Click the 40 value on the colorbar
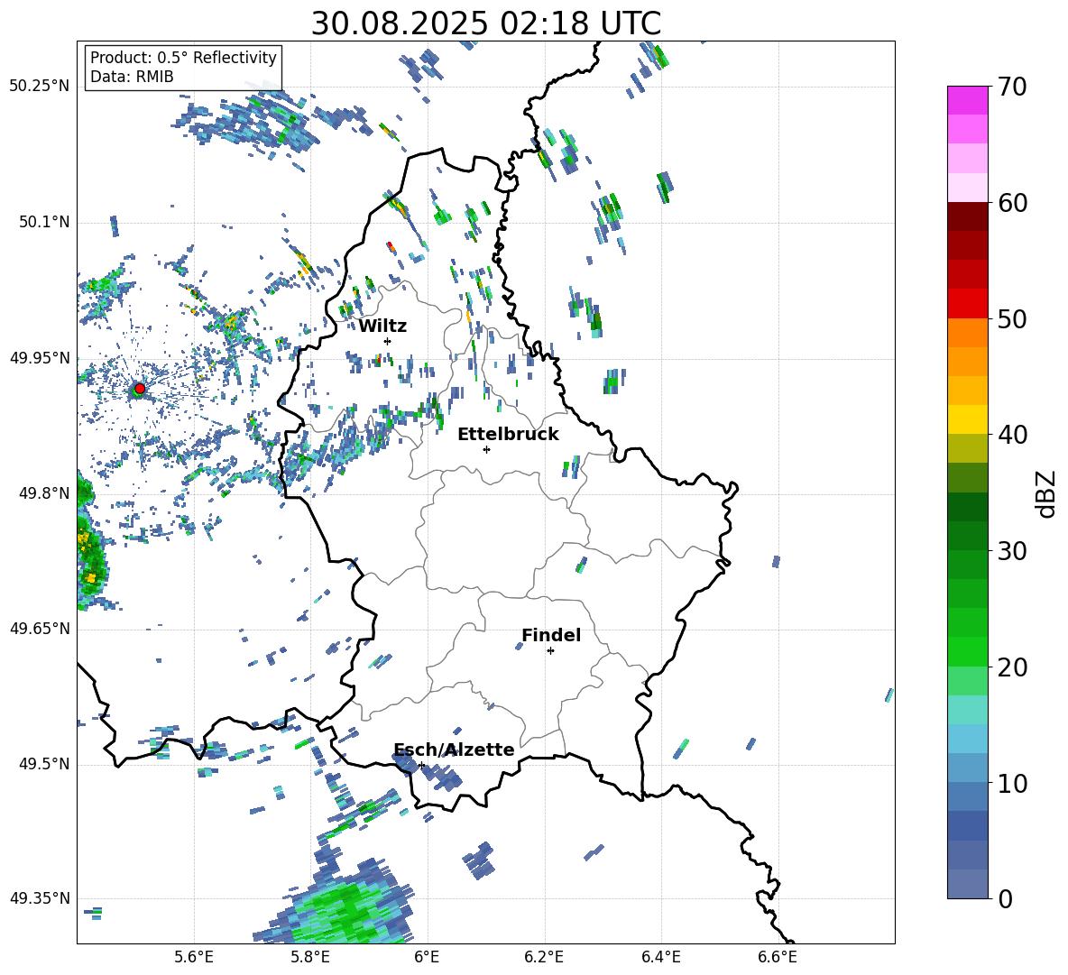1068x975 pixels. (1012, 435)
